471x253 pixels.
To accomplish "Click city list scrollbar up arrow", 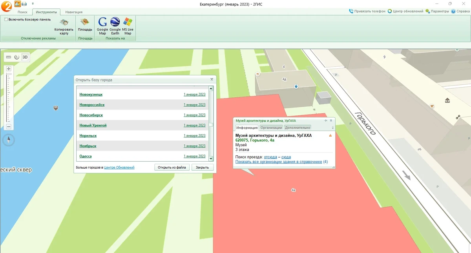I will tap(211, 88).
